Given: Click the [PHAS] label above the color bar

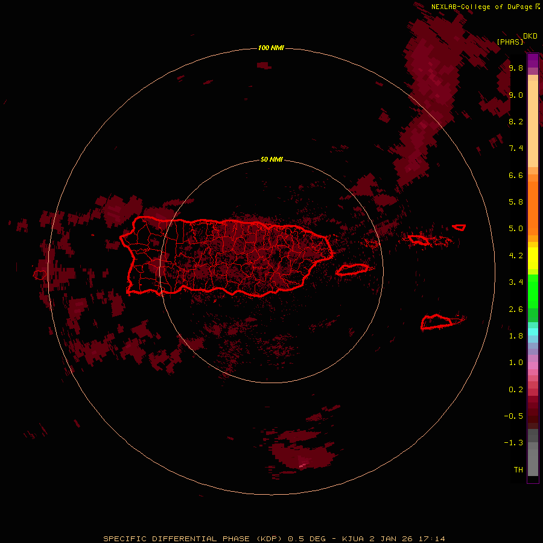Looking at the screenshot, I should (x=510, y=42).
